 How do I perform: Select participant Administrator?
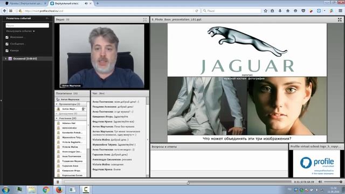pos(71,128)
